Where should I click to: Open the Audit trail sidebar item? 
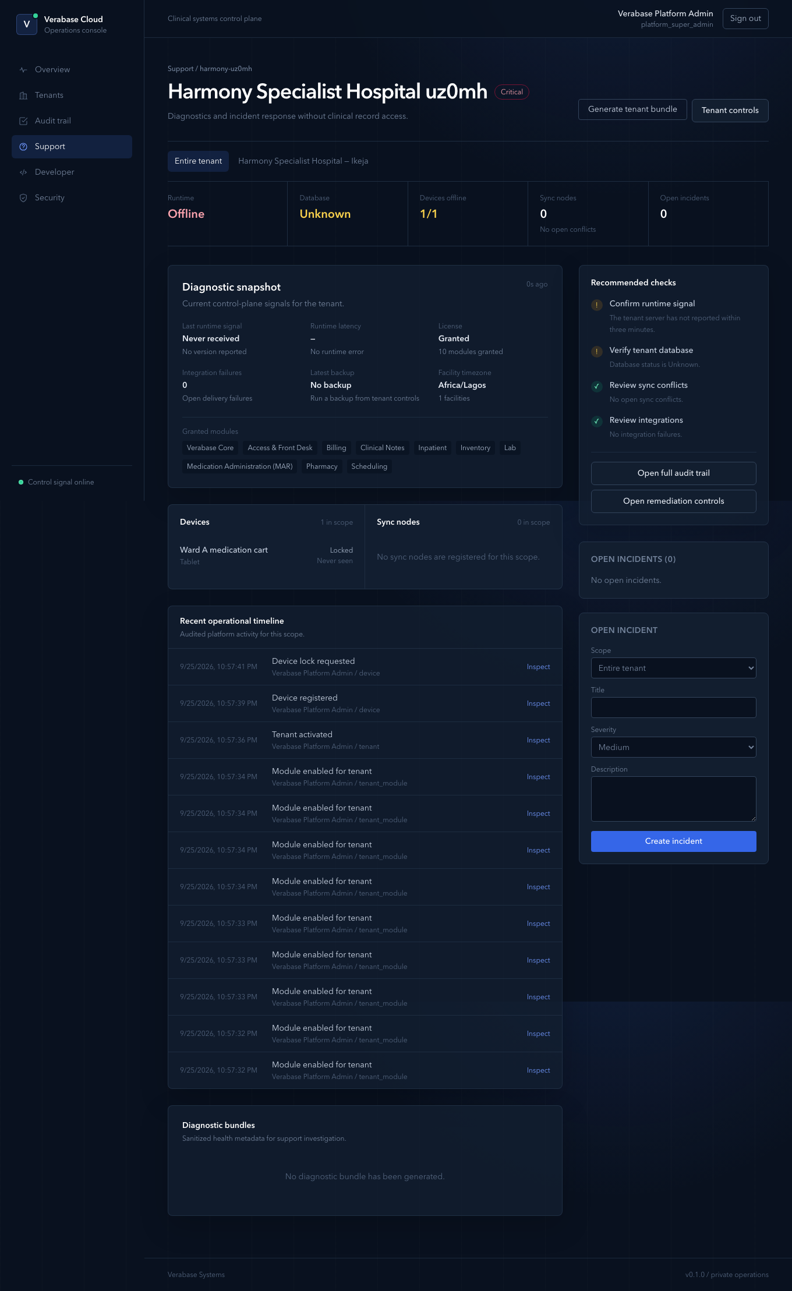[72, 121]
